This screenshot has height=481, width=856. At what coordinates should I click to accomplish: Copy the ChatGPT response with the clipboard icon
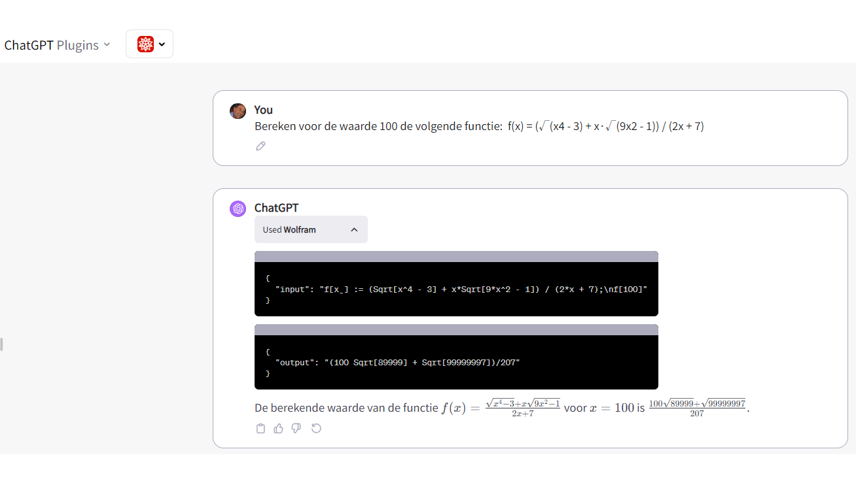[260, 429]
